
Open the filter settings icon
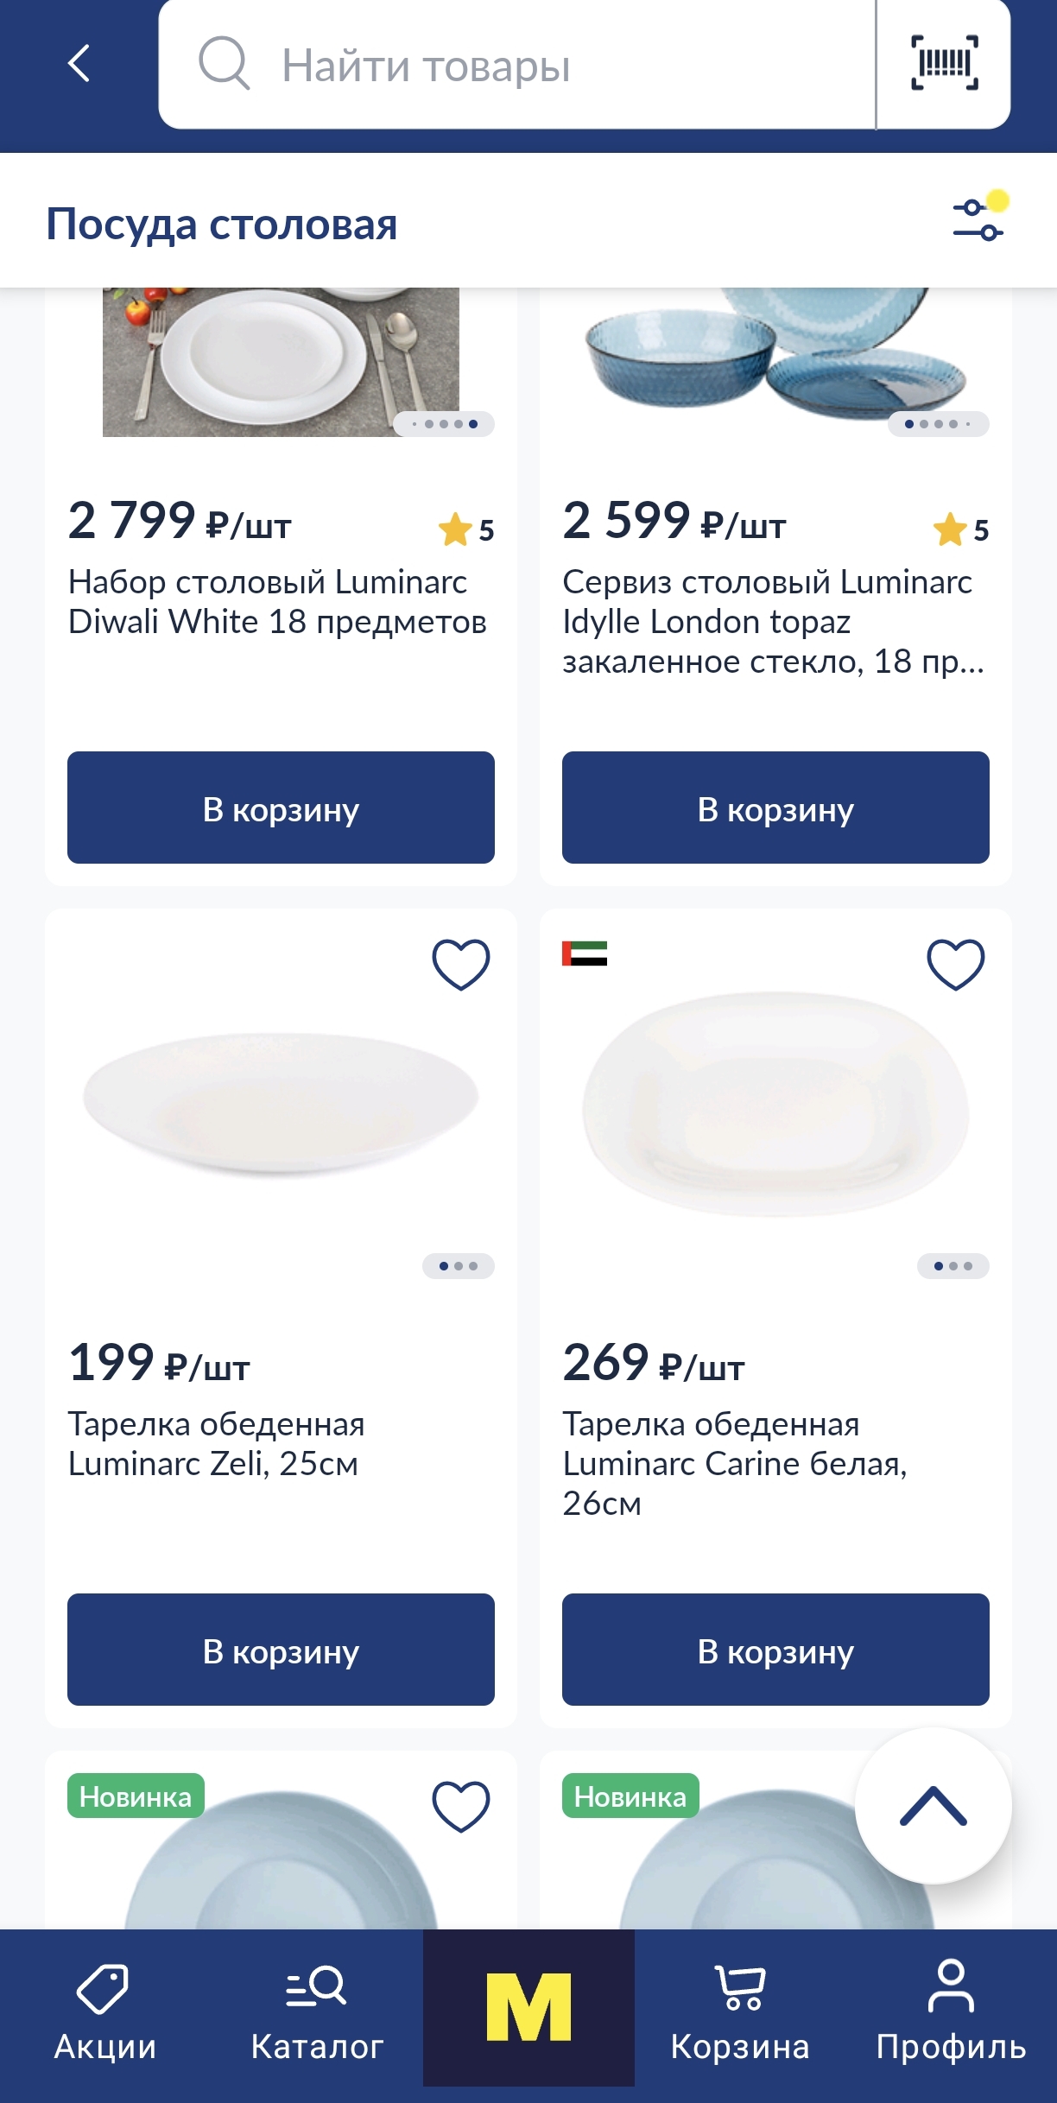[x=978, y=219]
